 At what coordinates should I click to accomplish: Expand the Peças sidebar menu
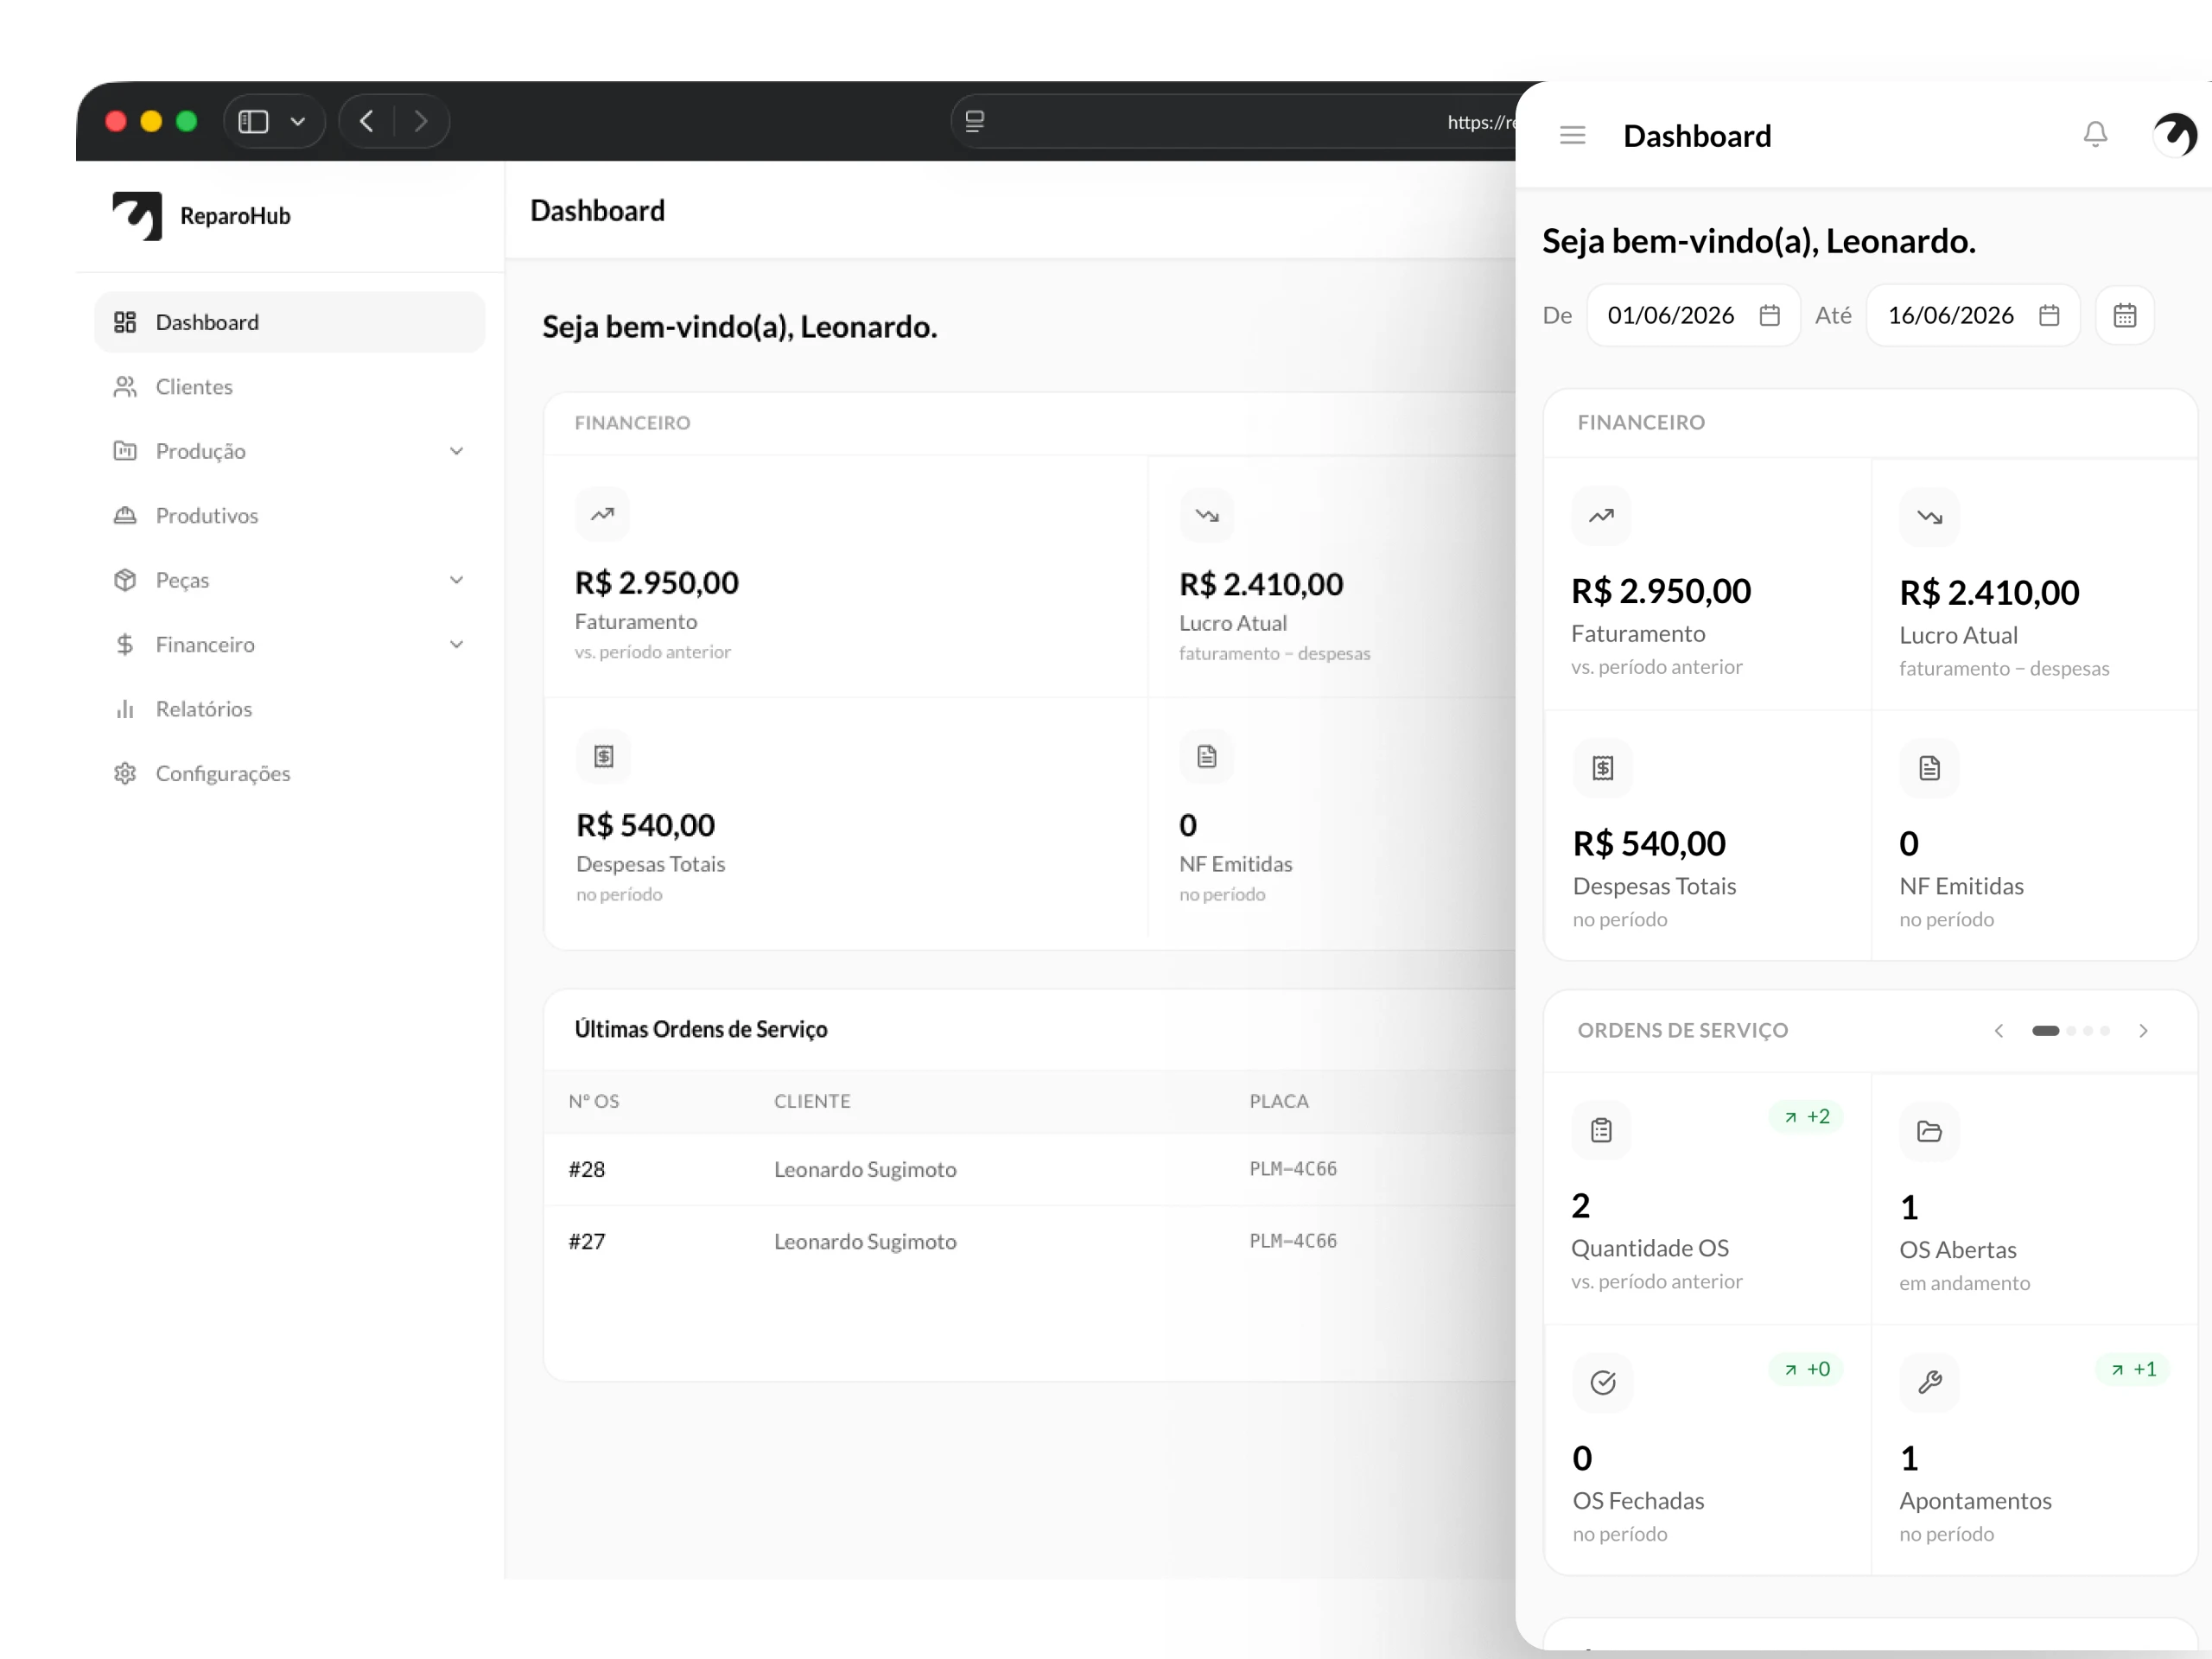pyautogui.click(x=289, y=580)
